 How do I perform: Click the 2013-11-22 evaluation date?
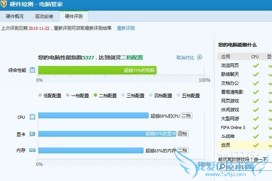click(x=39, y=28)
